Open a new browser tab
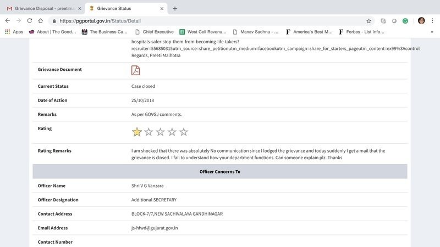Image resolution: width=440 pixels, height=247 pixels. [175, 8]
